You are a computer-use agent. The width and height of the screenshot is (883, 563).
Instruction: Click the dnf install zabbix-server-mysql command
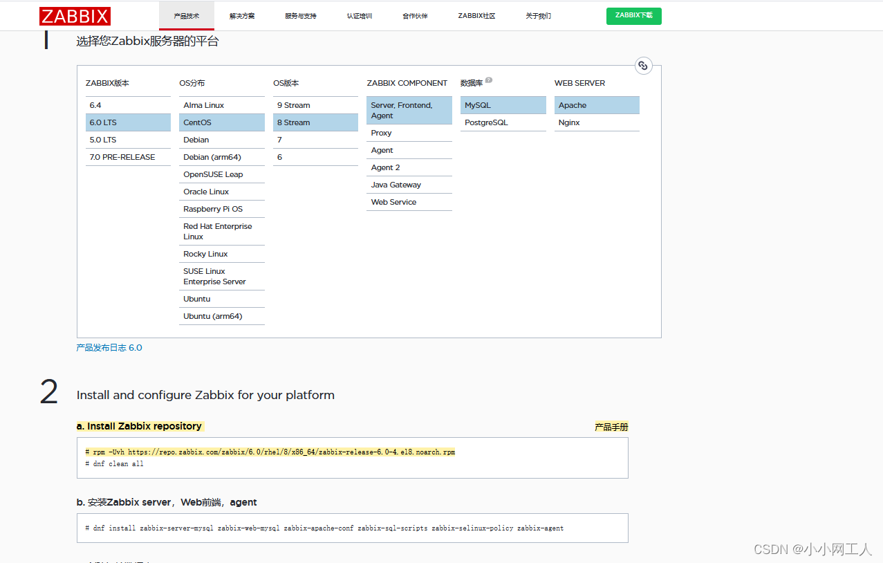(x=324, y=528)
